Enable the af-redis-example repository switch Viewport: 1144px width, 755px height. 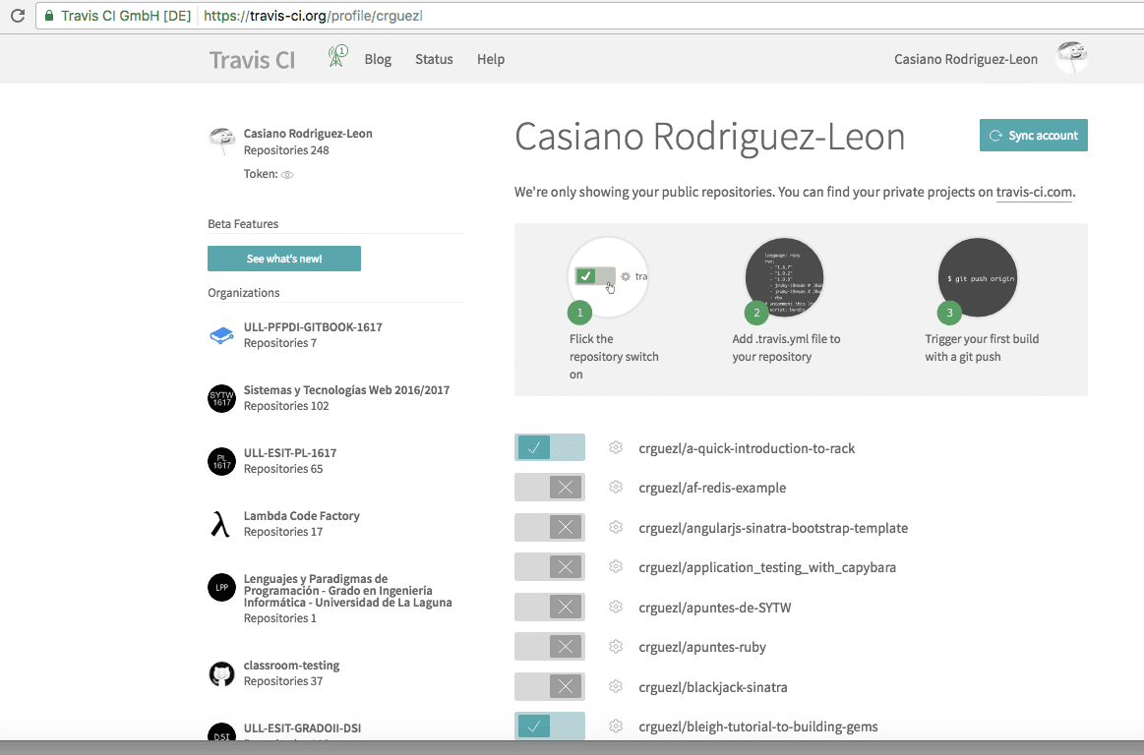[549, 488]
